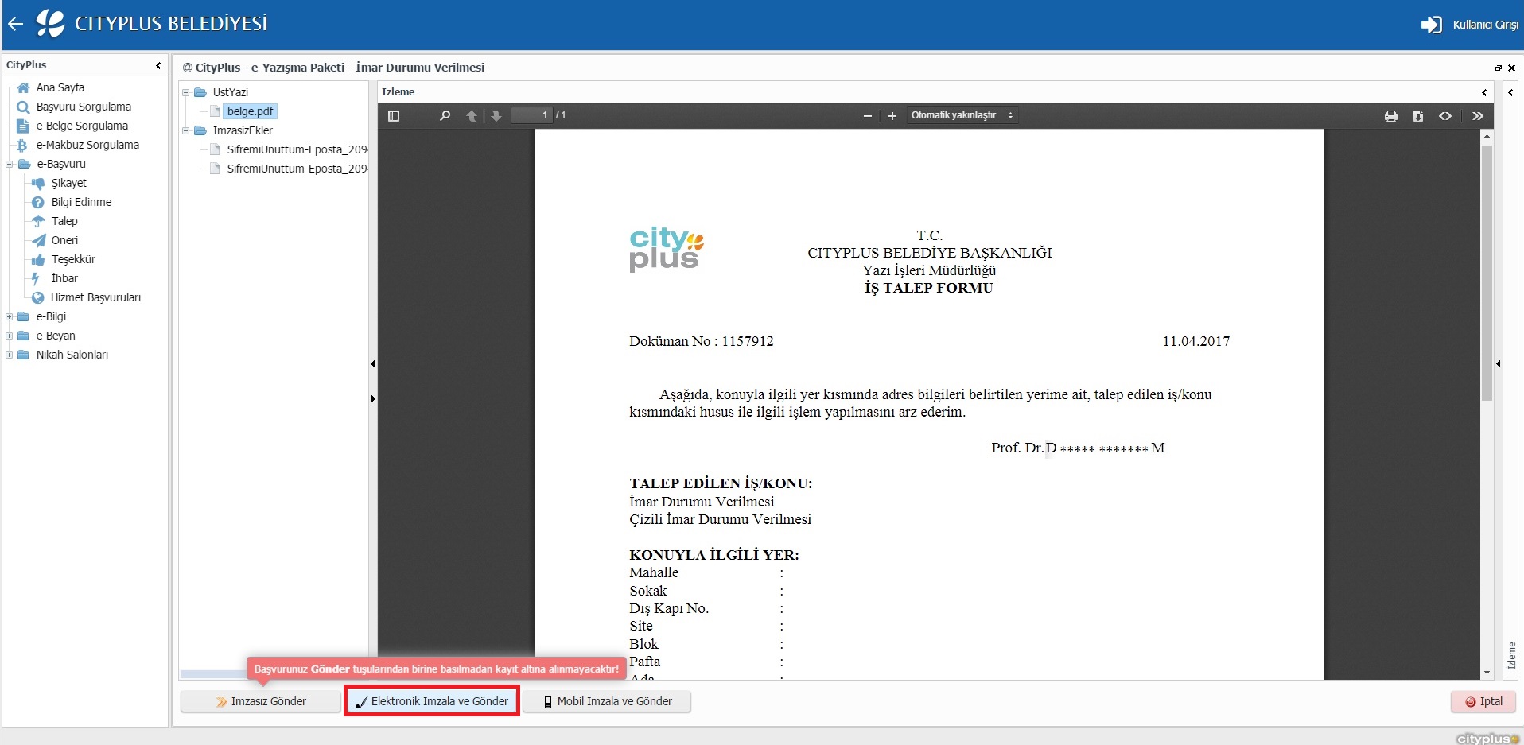
Task: Go to next PDF page
Action: coord(496,115)
